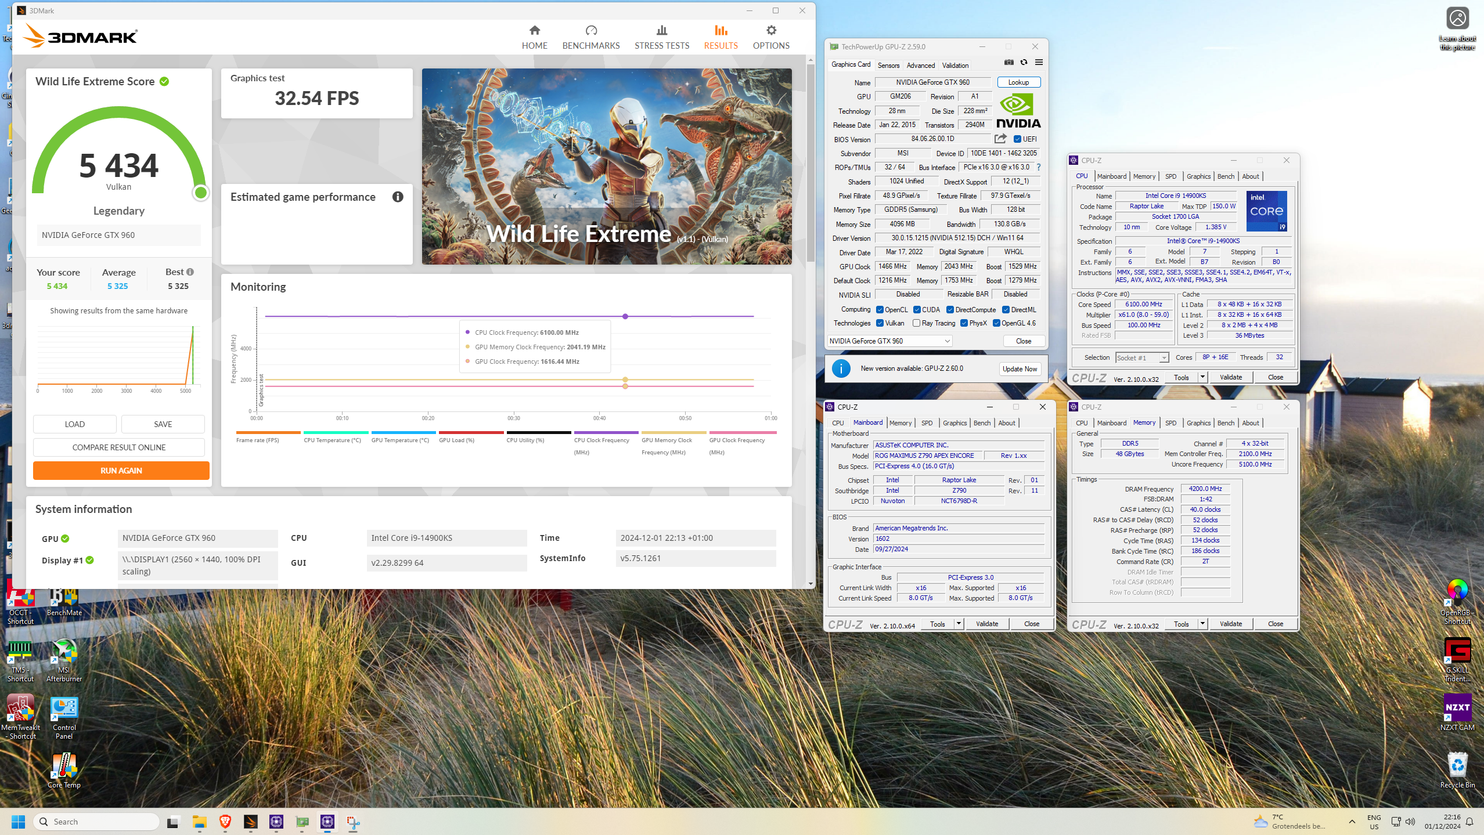Select Bench tab in top CPU-Z window
Screen dimensions: 1484x835
(1226, 176)
